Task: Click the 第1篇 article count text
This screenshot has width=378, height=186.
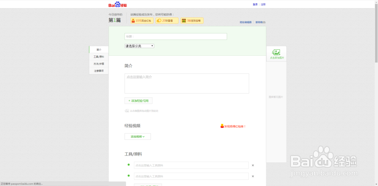Action: (115, 20)
